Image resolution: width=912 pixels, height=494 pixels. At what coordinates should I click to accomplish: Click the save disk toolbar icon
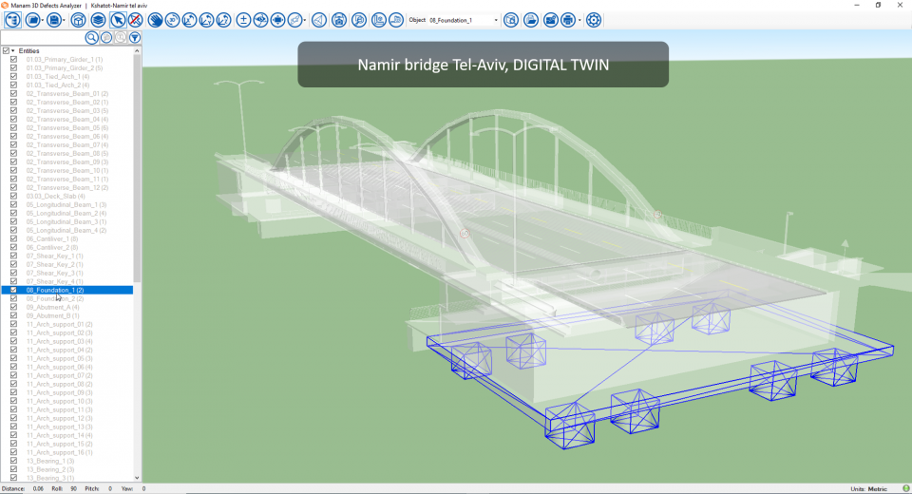54,20
